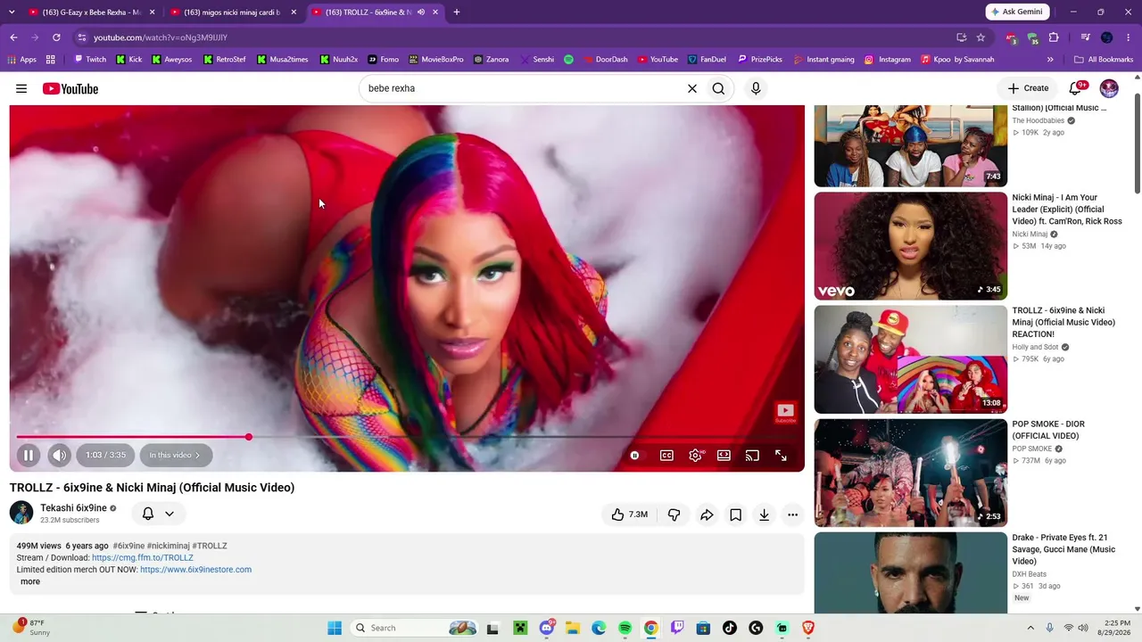Viewport: 1142px width, 642px height.
Task: Run the search with the magnifier button
Action: pyautogui.click(x=718, y=88)
